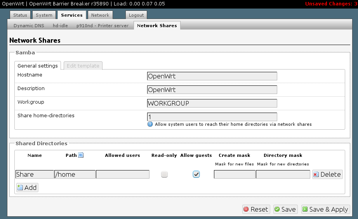Click the Save button
This screenshot has width=358, height=219.
coord(285,209)
